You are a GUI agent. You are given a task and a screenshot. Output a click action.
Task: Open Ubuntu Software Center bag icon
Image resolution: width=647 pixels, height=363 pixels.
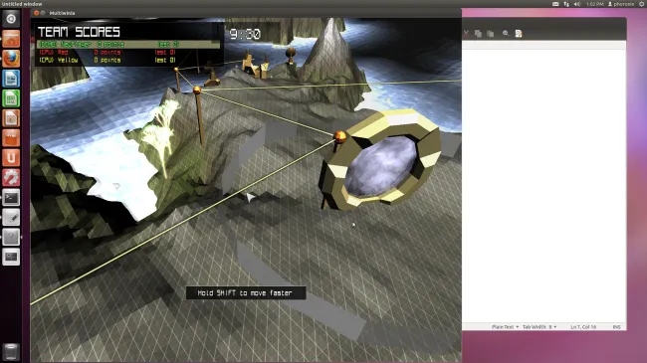[x=11, y=138]
